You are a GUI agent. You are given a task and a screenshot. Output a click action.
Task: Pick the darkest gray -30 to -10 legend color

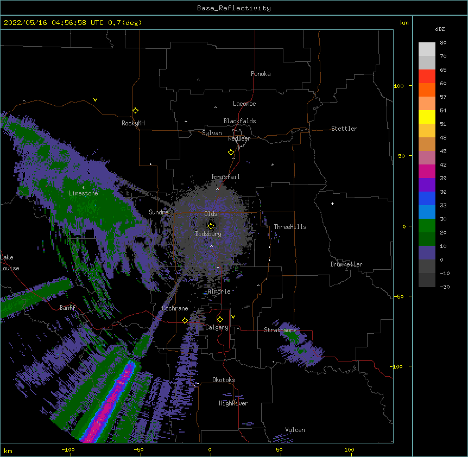pyautogui.click(x=427, y=280)
